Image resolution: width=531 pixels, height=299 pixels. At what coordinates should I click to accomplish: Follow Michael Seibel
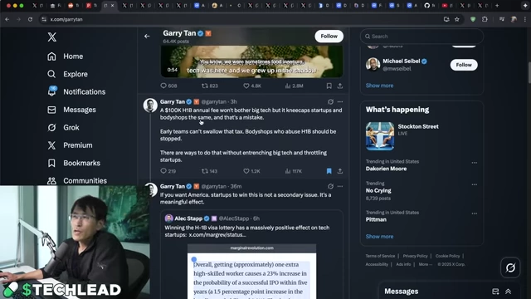(x=464, y=65)
